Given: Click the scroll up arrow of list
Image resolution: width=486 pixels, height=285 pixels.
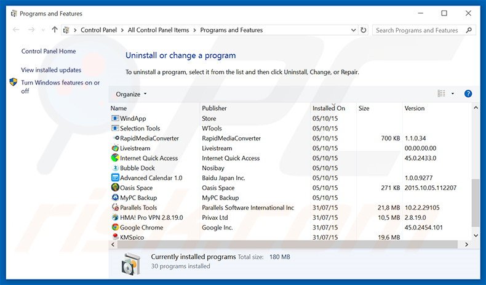Looking at the screenshot, I should [476, 108].
